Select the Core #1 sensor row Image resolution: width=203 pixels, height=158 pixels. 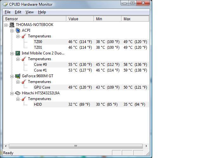tap(91, 70)
